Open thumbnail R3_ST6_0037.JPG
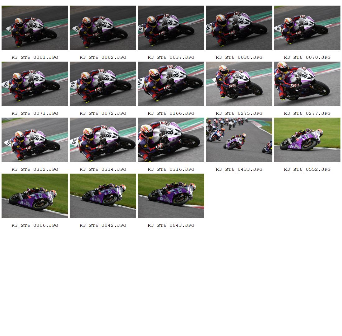Image resolution: width=342 pixels, height=336 pixels. click(x=171, y=28)
